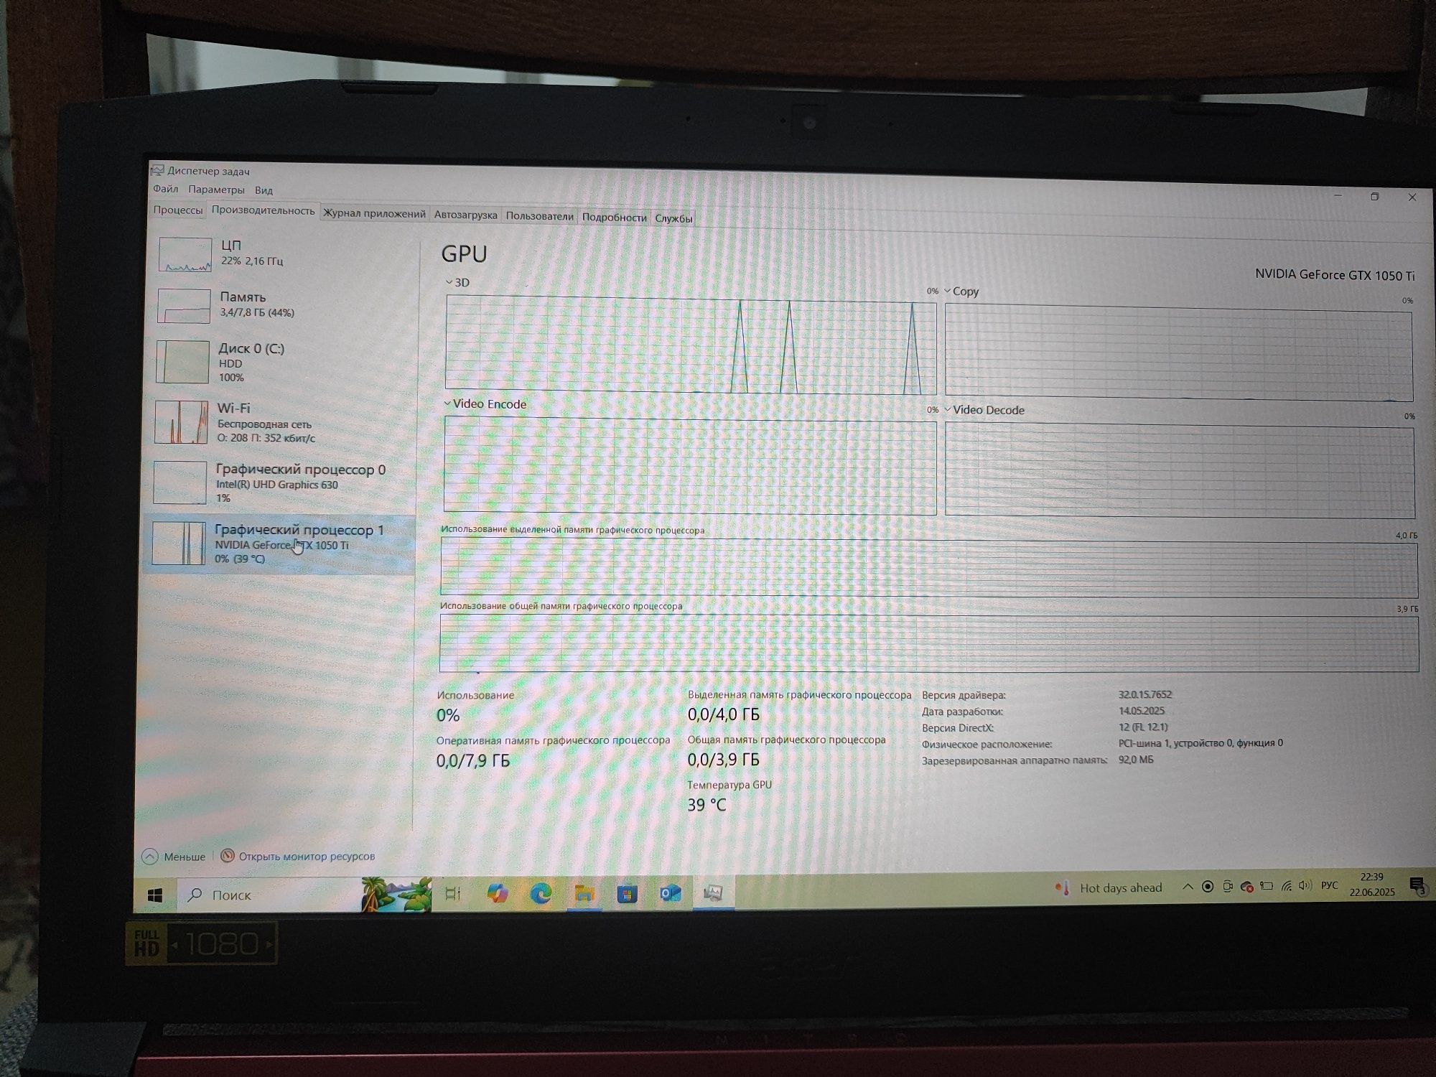Image resolution: width=1436 pixels, height=1077 pixels.
Task: Select the Wi-Fi performance item
Action: pyautogui.click(x=281, y=422)
